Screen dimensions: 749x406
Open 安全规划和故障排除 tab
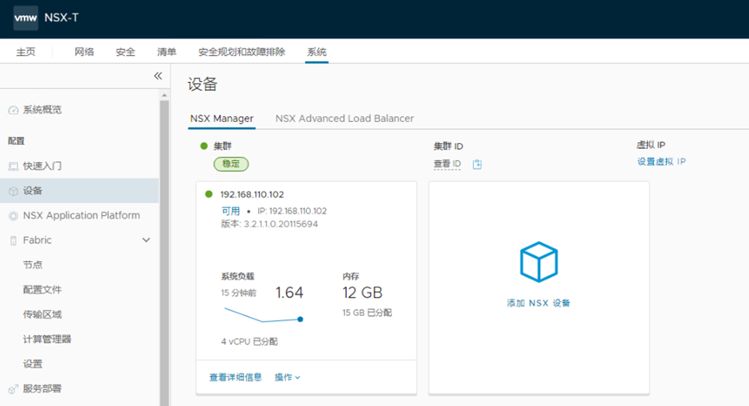(x=241, y=52)
